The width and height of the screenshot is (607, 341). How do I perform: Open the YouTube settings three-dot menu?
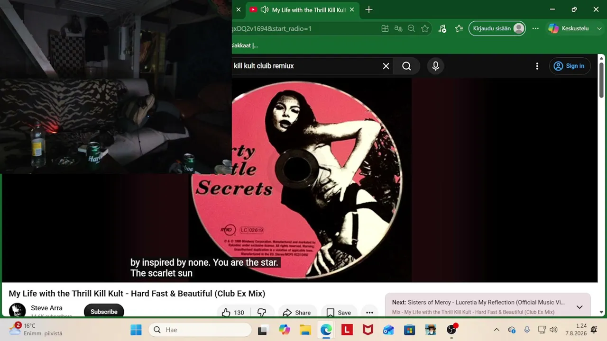pyautogui.click(x=537, y=66)
